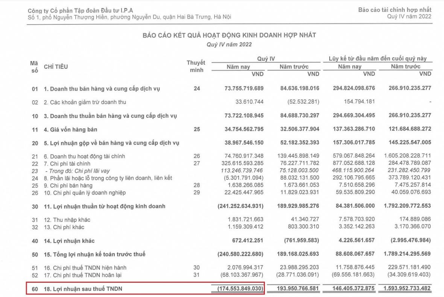The image size is (444, 297).
Task: Click the operating loss figure (241.252.634.931)
Action: tap(240, 207)
